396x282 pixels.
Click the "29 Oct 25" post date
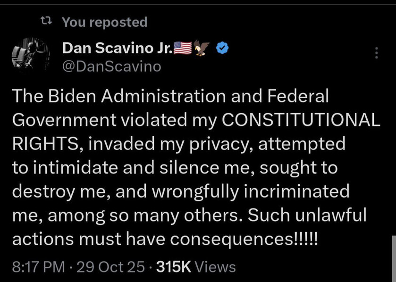(x=110, y=267)
